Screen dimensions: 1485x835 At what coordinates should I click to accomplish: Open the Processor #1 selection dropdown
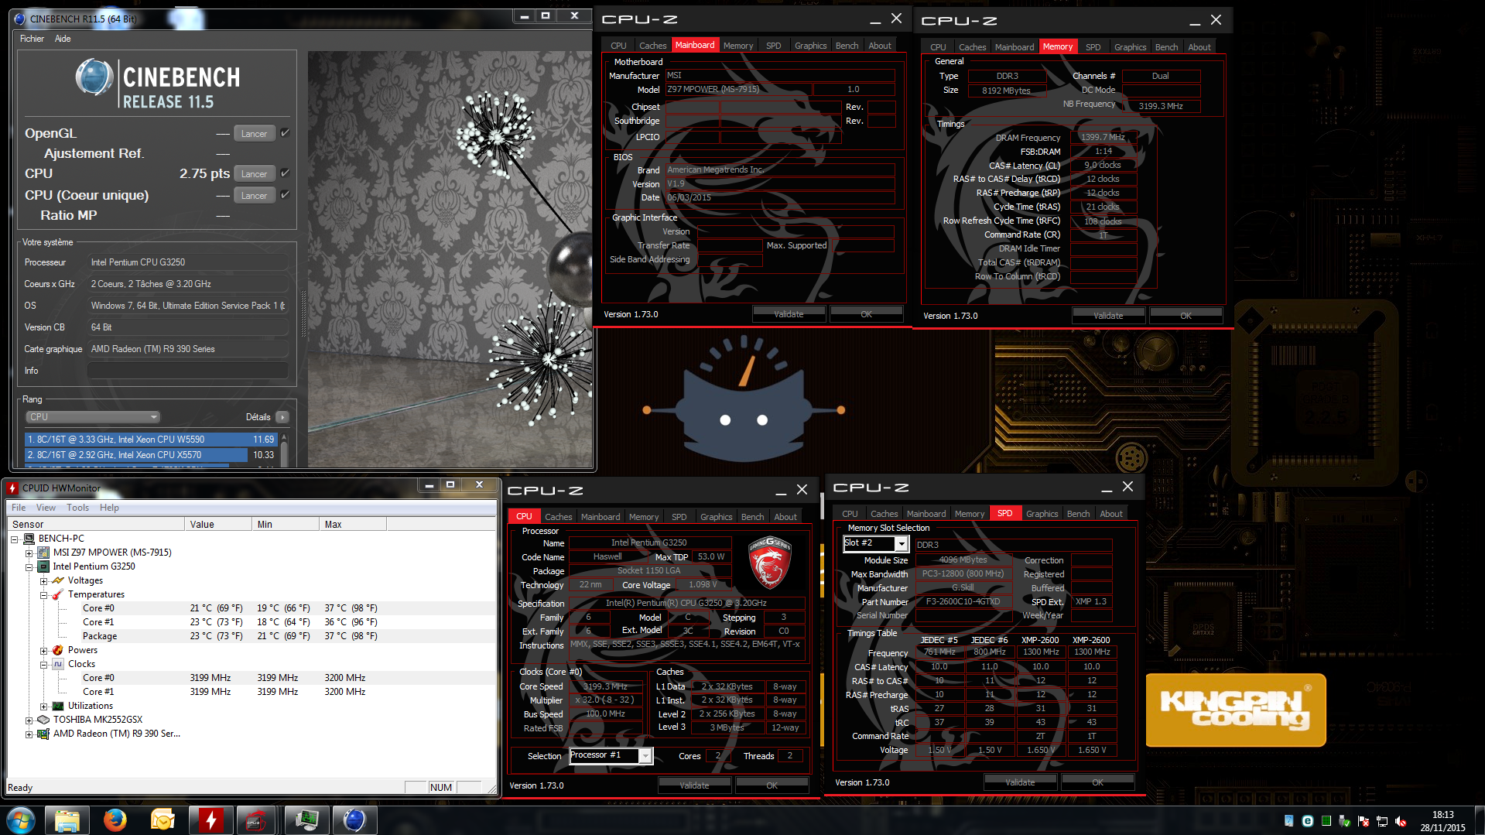coord(645,756)
